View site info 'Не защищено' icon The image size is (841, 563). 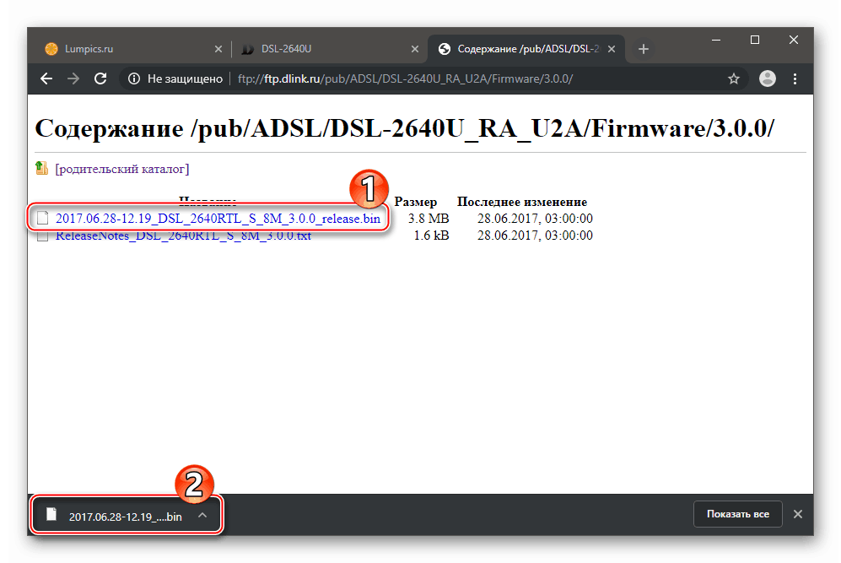tap(134, 78)
